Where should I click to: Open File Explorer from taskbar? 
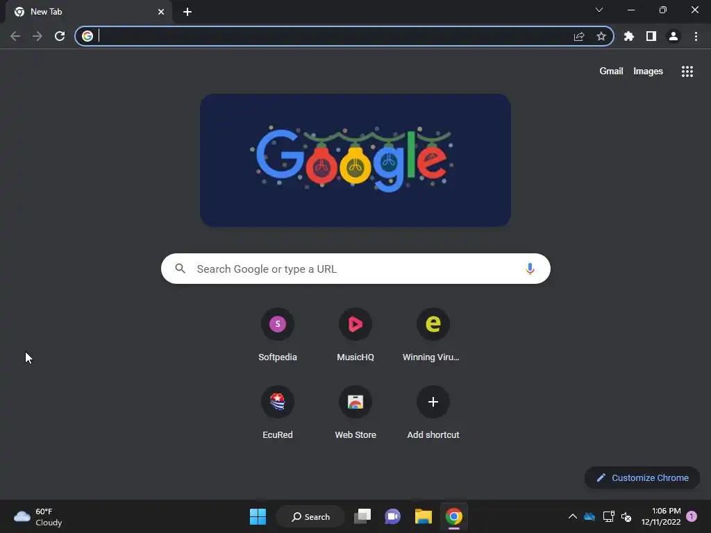click(423, 516)
